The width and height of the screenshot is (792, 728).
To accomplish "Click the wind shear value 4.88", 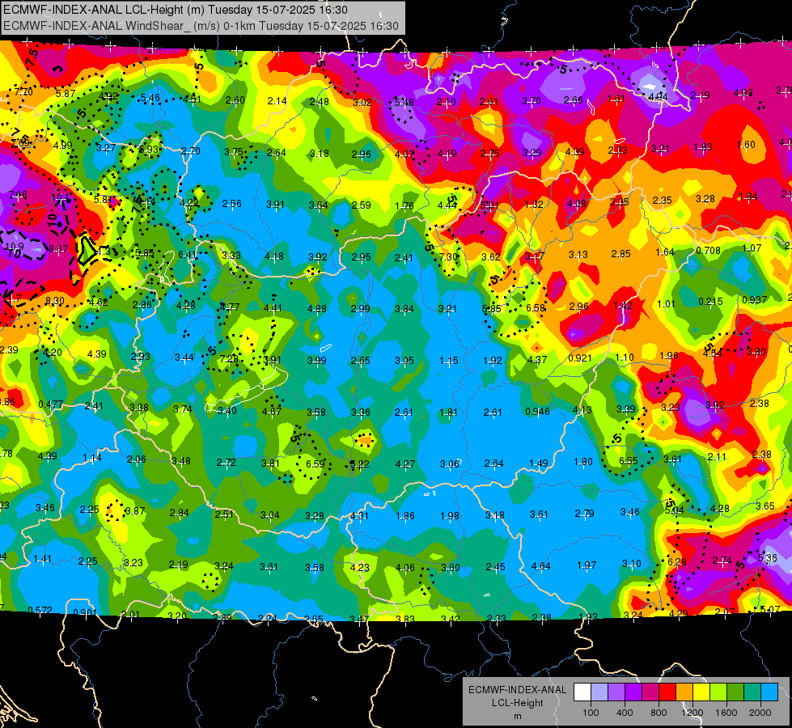I will (x=316, y=308).
